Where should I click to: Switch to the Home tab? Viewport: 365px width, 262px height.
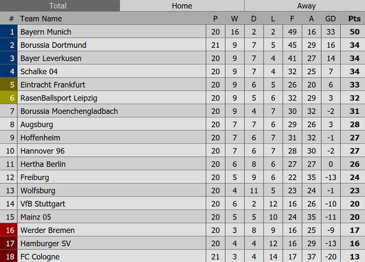(x=182, y=6)
